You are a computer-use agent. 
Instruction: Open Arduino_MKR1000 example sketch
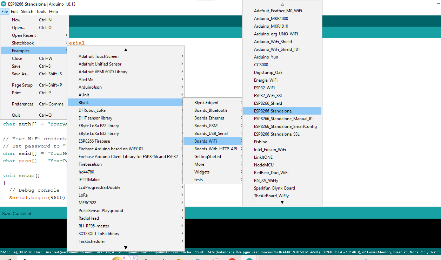coord(282,19)
